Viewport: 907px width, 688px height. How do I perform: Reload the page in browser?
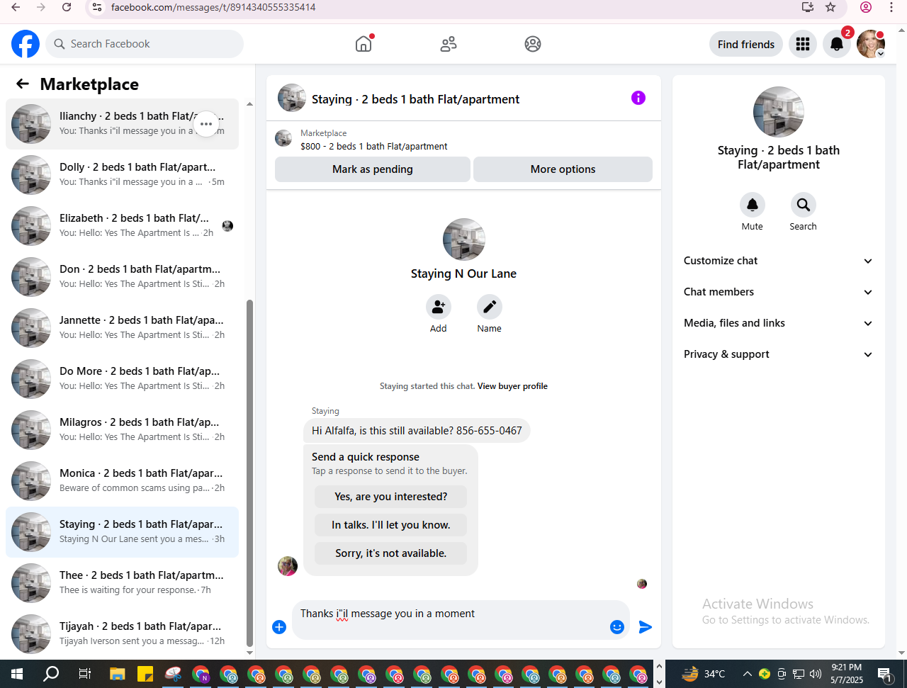[x=67, y=7]
